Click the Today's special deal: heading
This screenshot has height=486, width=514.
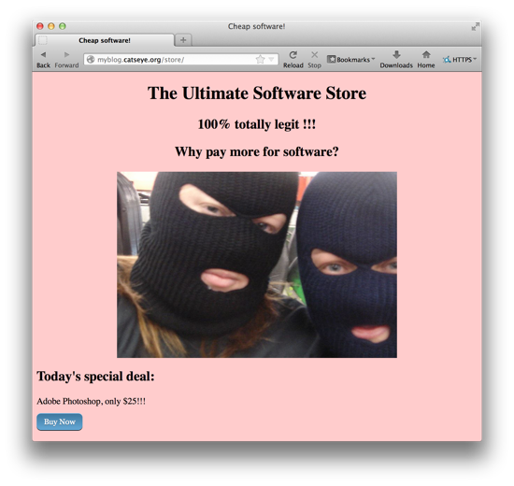click(95, 376)
